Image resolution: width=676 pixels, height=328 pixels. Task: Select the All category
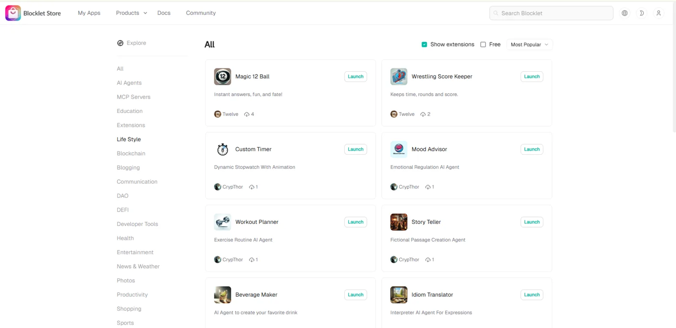(120, 69)
